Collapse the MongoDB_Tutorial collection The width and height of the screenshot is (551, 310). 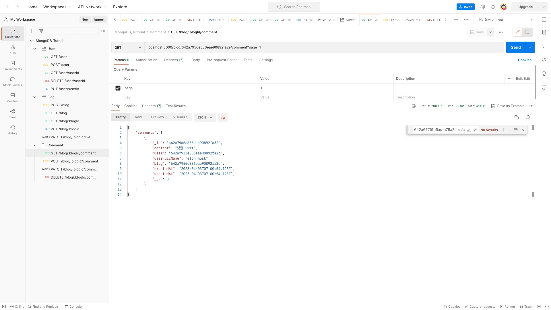point(31,41)
